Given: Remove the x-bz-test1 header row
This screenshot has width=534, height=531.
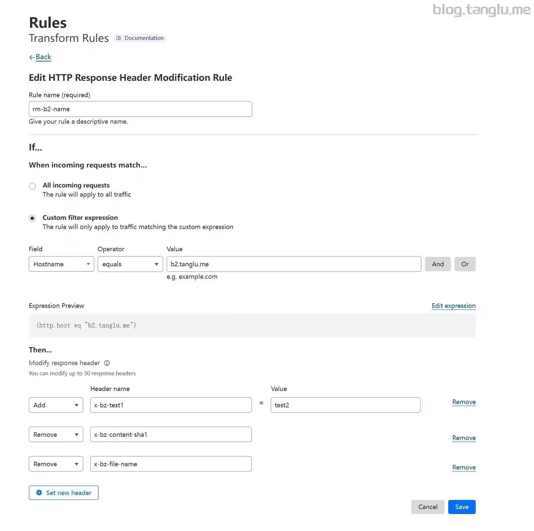Looking at the screenshot, I should point(464,402).
